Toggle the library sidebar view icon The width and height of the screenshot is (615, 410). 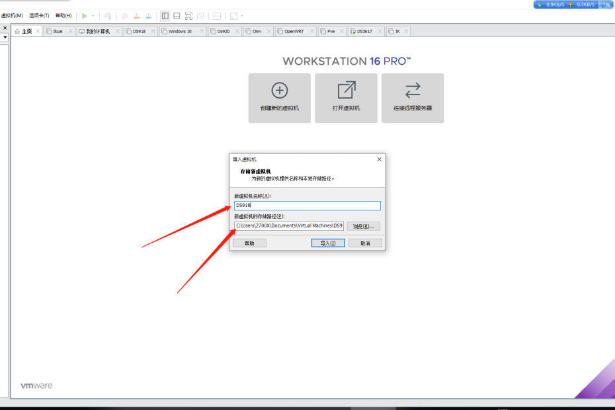pyautogui.click(x=165, y=16)
